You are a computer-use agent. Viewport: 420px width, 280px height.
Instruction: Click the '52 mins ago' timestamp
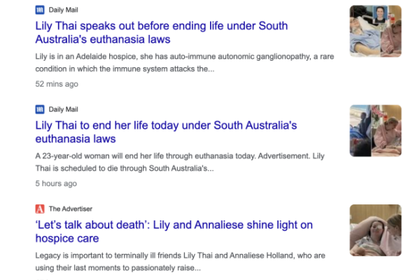point(57,84)
